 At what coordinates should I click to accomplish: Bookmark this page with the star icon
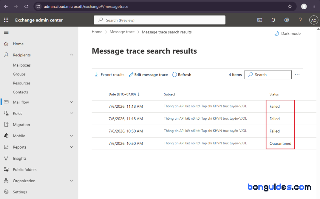click(290, 7)
